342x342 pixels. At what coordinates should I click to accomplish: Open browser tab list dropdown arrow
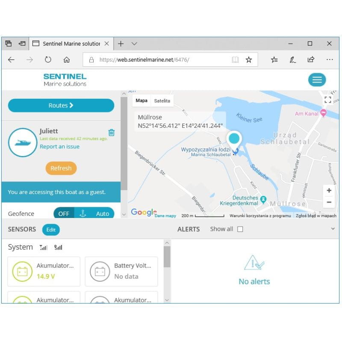[134, 44]
